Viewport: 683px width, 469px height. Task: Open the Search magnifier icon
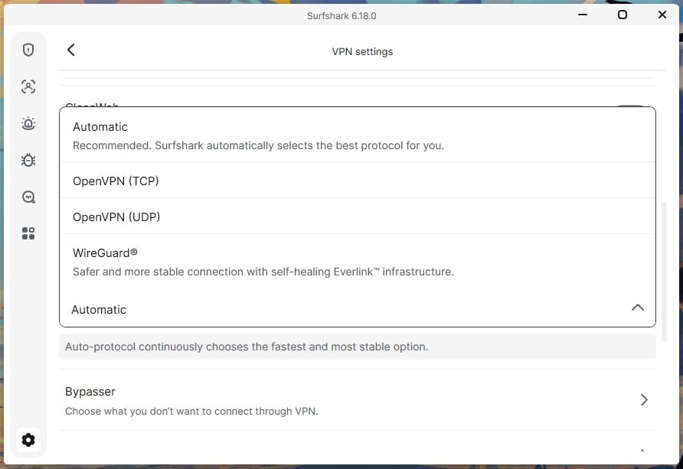click(x=28, y=197)
